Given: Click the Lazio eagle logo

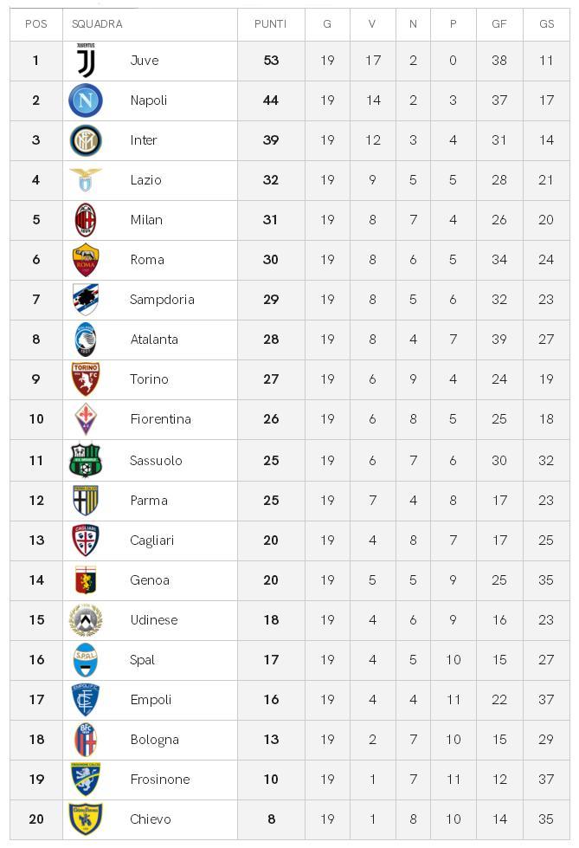Looking at the screenshot, I should pos(86,180).
